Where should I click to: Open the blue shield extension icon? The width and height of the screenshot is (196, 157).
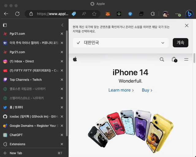coord(130,14)
